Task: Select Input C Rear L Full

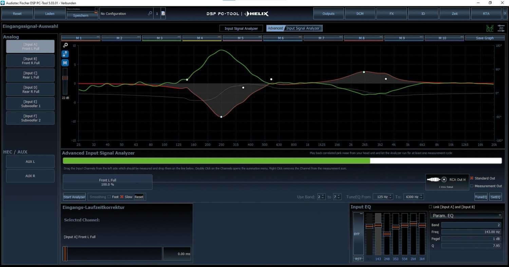Action: pos(30,75)
